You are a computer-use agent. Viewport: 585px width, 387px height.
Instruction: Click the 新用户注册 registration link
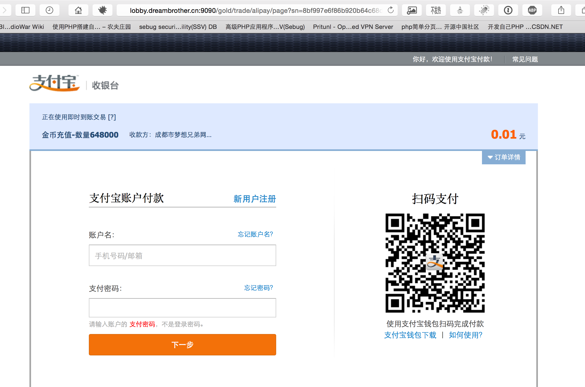[255, 199]
